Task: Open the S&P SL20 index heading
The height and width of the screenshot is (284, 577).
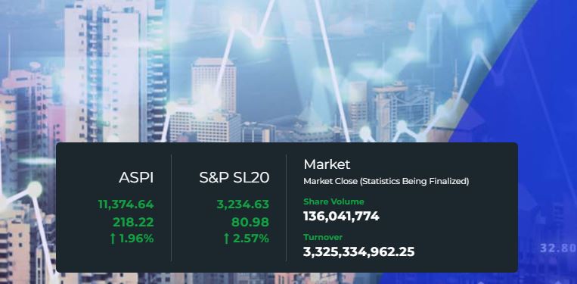Action: [x=234, y=178]
